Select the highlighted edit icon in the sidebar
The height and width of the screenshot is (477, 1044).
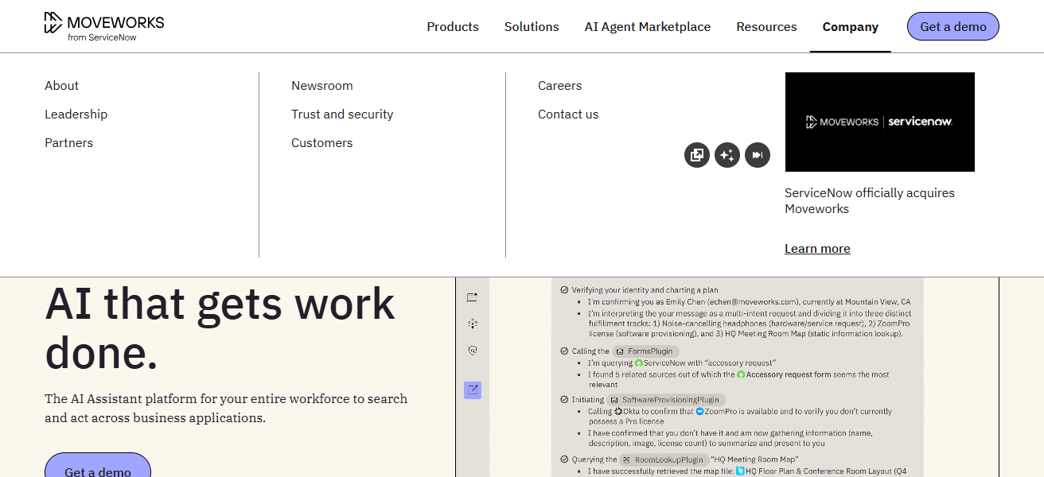pos(472,390)
